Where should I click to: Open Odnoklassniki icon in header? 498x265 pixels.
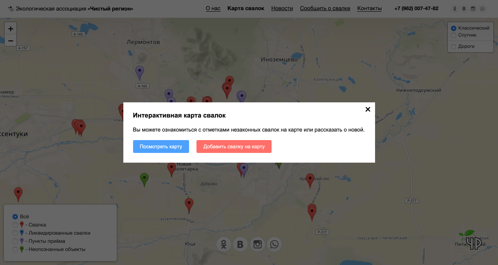454,9
